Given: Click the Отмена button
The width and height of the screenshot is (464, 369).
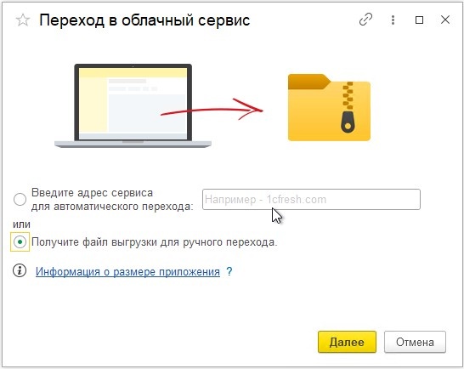Looking at the screenshot, I should 415,342.
